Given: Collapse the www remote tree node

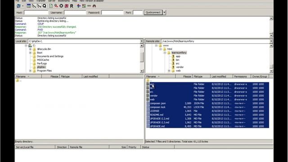Looking at the screenshot, I should coord(156,45).
